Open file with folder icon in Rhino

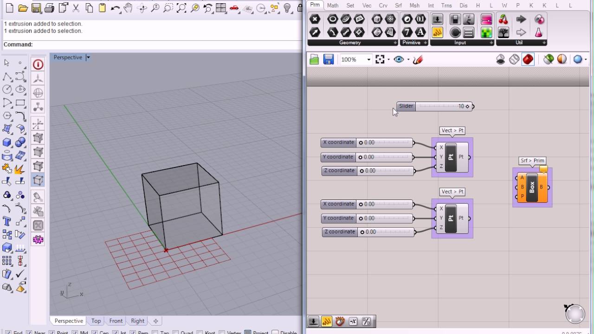click(x=23, y=8)
